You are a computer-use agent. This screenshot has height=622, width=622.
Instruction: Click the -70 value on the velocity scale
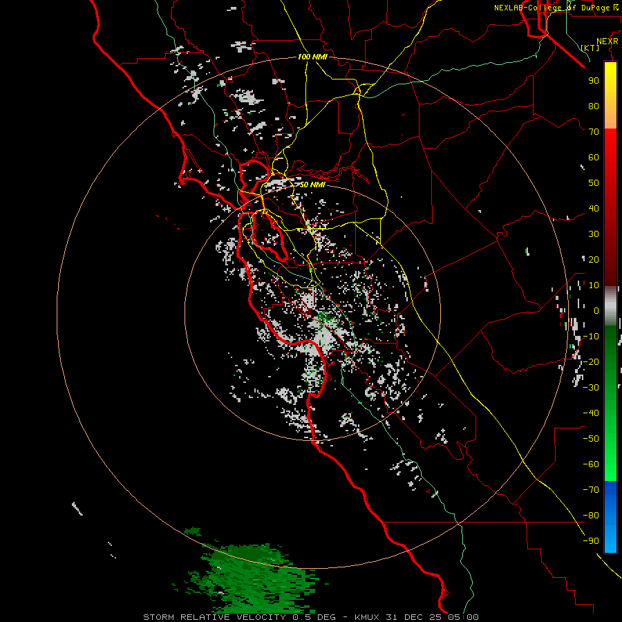click(591, 489)
